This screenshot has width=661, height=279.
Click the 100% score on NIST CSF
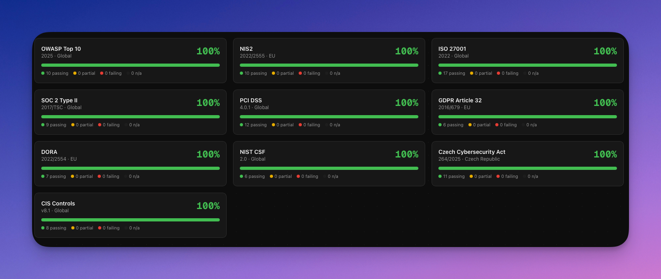click(x=407, y=154)
